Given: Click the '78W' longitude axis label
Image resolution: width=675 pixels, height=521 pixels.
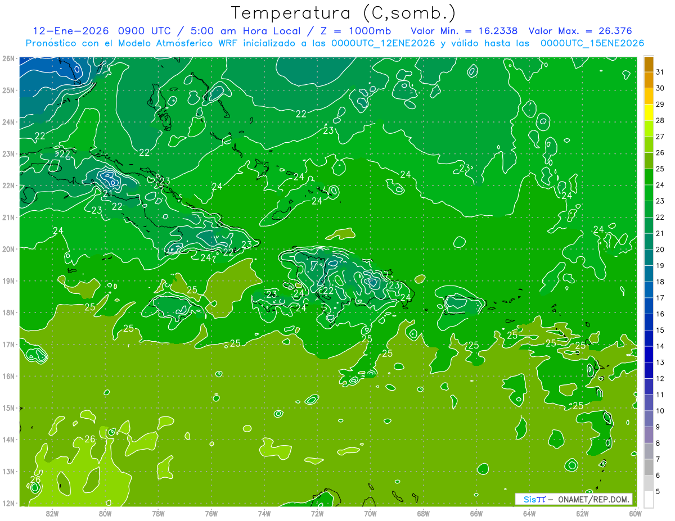Looking at the screenshot, I should (158, 513).
